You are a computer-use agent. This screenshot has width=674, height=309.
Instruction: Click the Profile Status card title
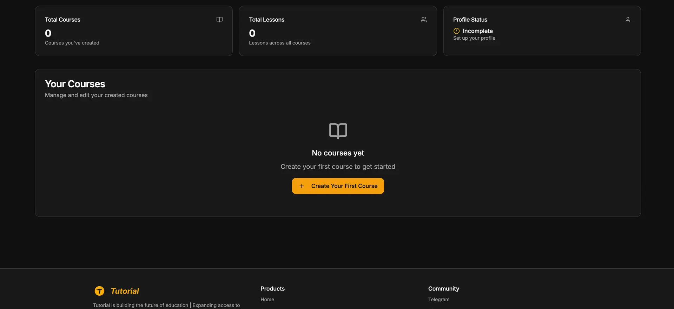tap(470, 20)
